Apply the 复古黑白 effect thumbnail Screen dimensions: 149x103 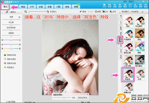[x=140, y=61]
